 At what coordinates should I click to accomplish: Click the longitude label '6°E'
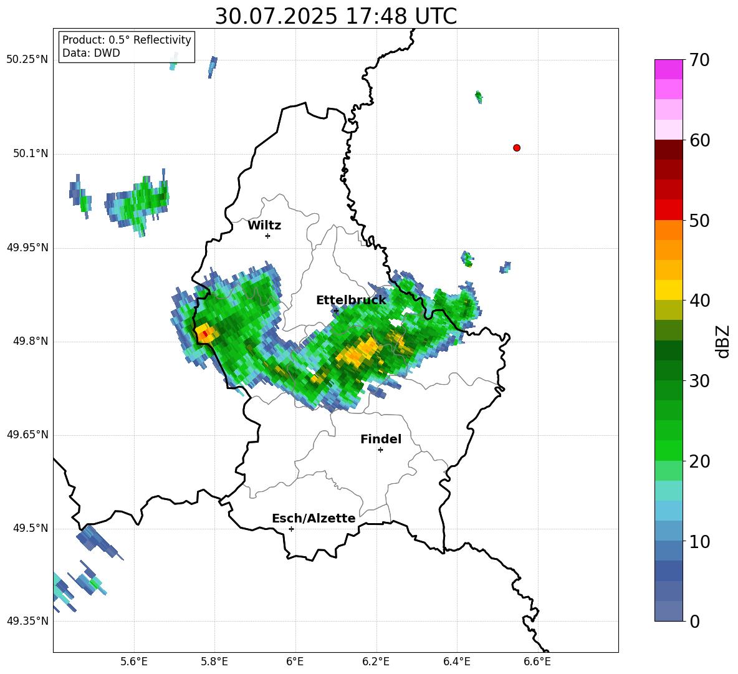click(x=295, y=662)
